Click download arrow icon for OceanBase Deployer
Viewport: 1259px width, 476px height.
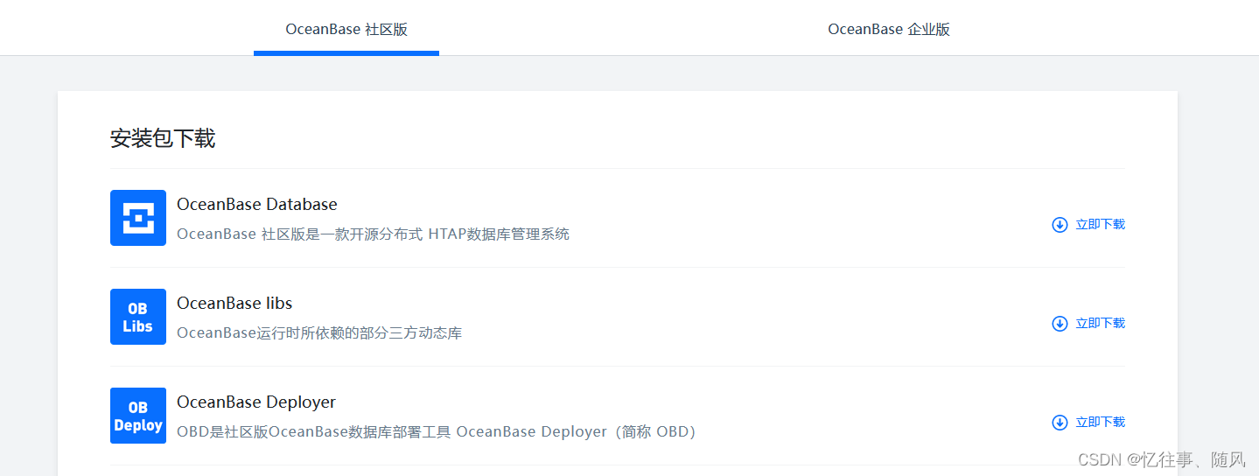click(x=1060, y=423)
